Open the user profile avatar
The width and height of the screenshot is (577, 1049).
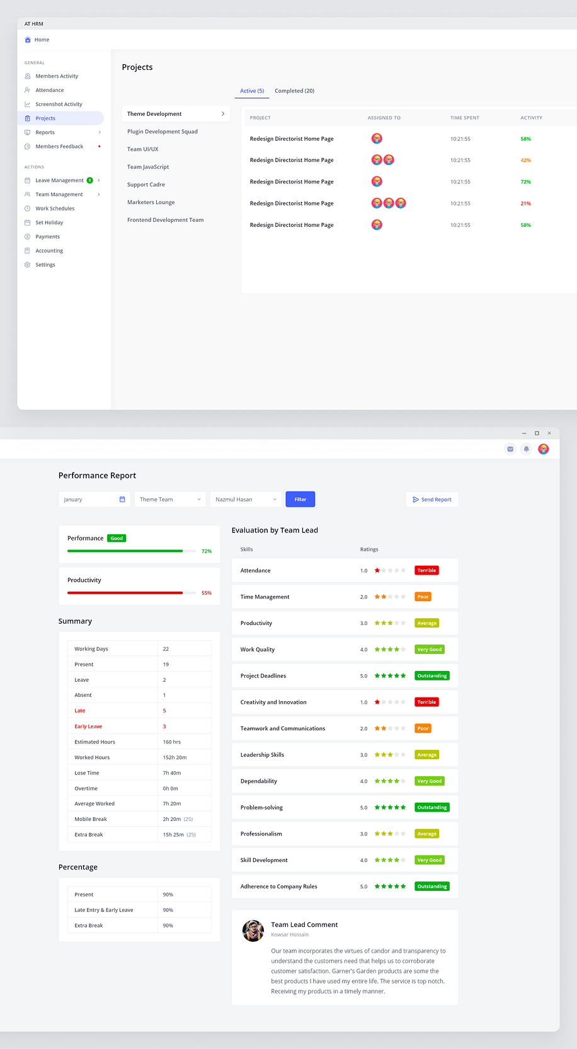pos(544,449)
